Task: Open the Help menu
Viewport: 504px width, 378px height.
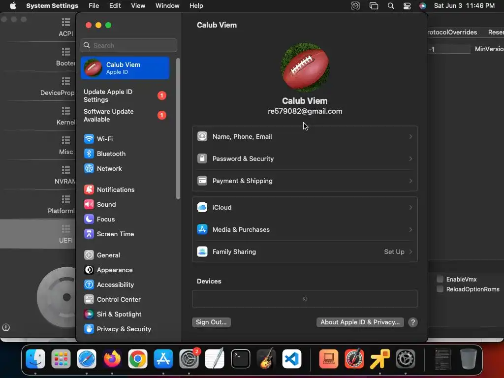Action: (196, 6)
